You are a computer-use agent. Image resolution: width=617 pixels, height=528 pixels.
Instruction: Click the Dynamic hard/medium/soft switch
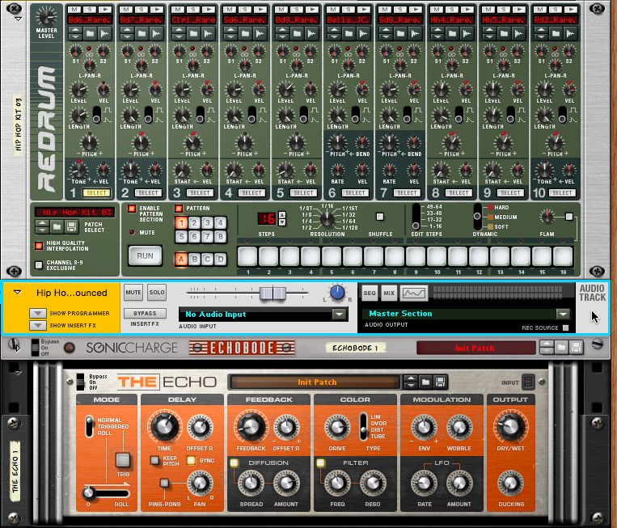pos(477,217)
